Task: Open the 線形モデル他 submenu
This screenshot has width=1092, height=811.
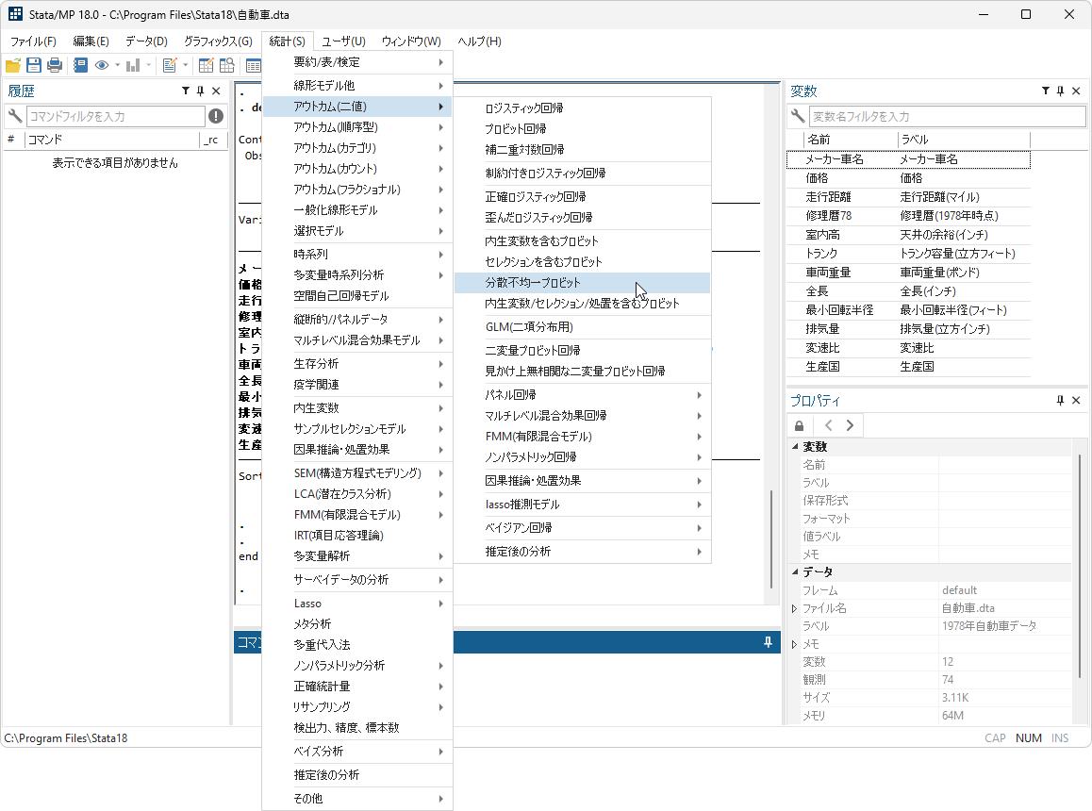Action: pos(357,85)
